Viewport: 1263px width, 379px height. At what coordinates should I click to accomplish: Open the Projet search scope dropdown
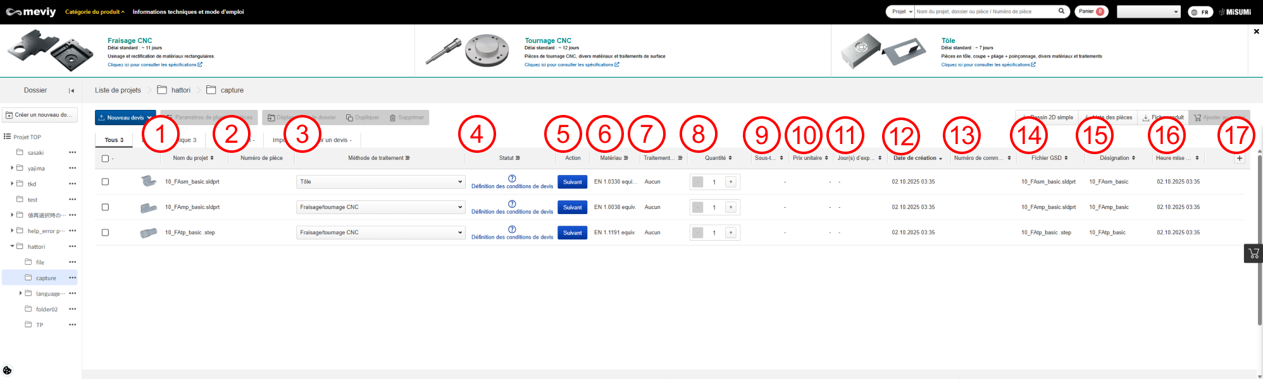coord(901,11)
